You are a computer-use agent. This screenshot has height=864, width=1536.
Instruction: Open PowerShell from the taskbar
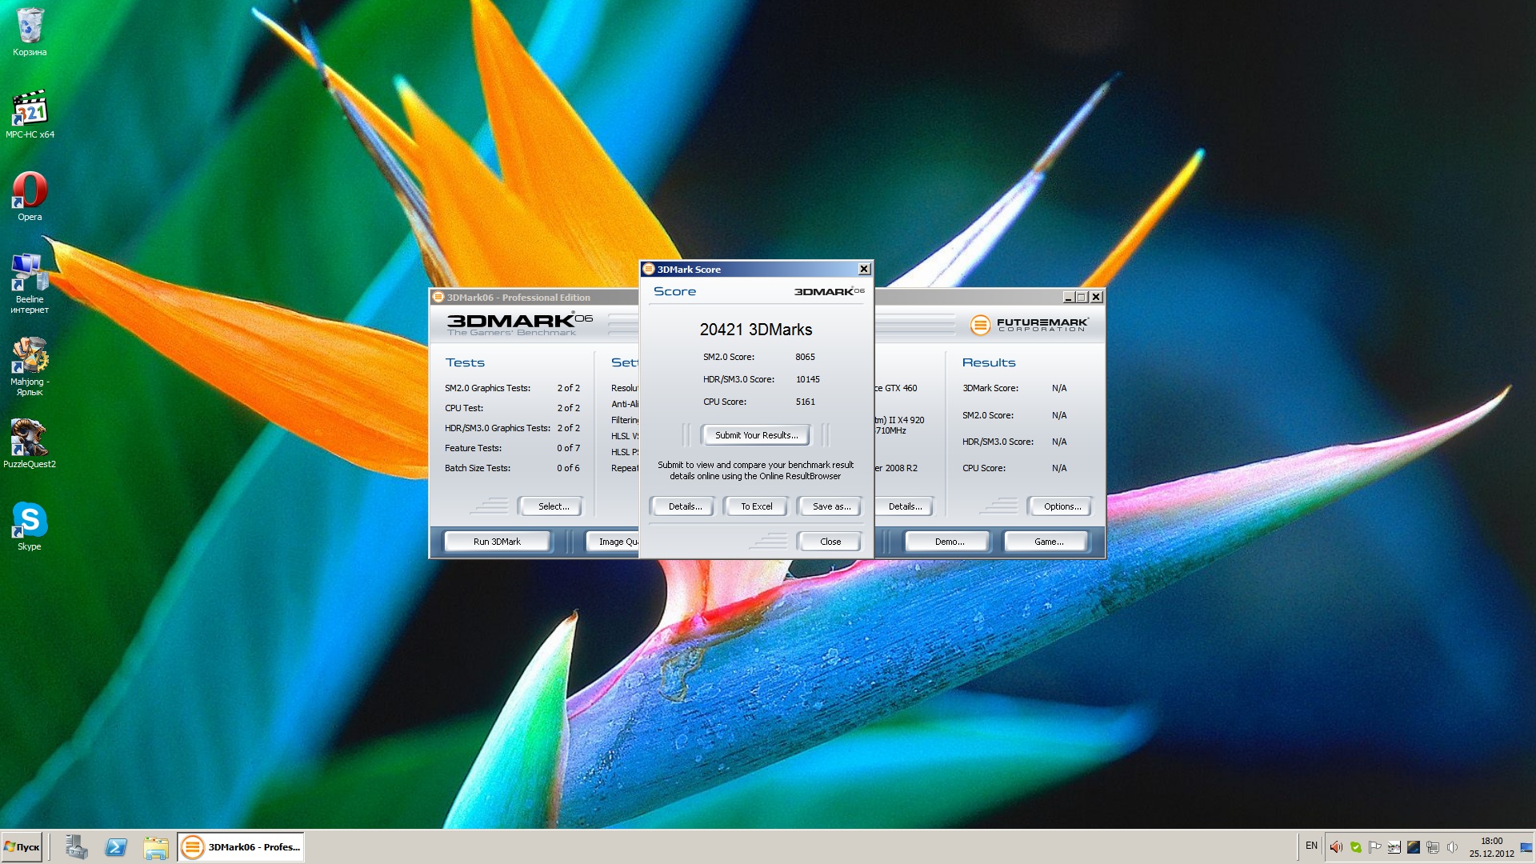(x=116, y=847)
